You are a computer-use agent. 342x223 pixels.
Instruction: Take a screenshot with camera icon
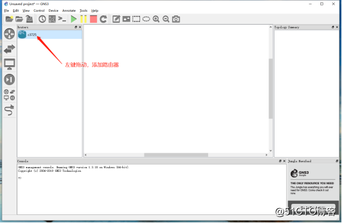(x=176, y=19)
